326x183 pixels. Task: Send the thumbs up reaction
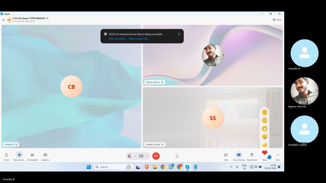pos(265,145)
